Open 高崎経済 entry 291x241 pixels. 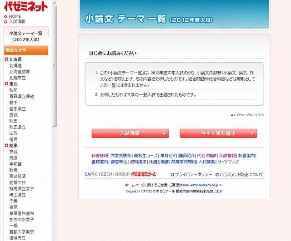(x=17, y=177)
